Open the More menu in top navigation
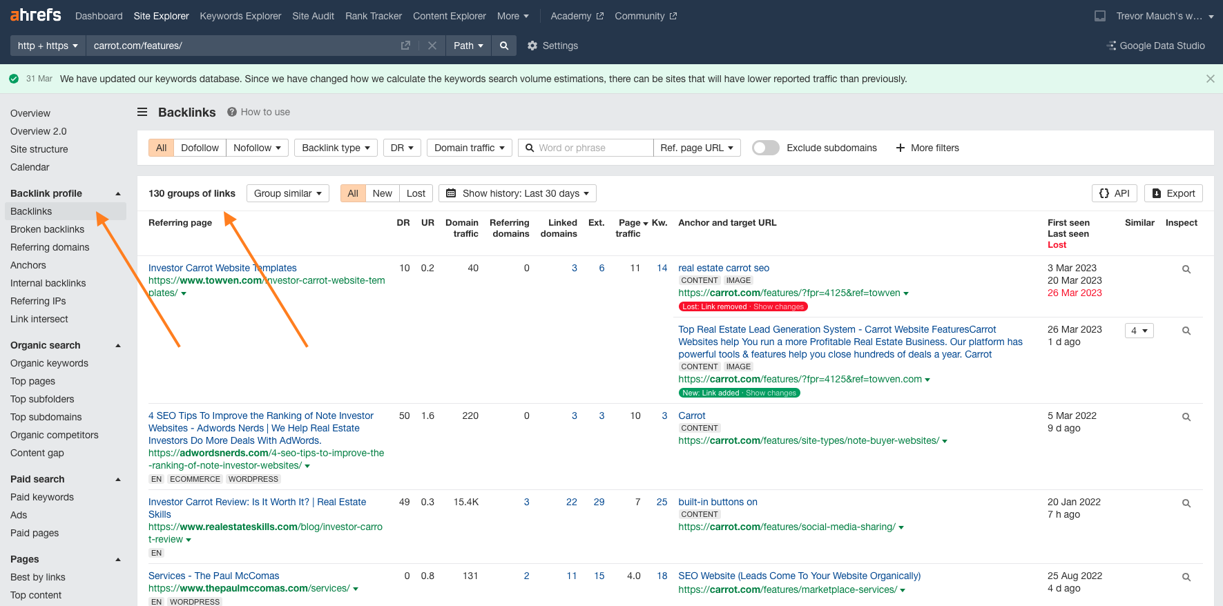The width and height of the screenshot is (1223, 606). click(513, 16)
